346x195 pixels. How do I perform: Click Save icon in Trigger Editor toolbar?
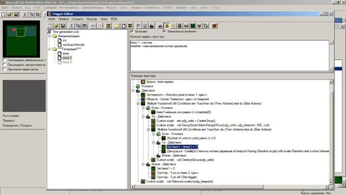[x=63, y=26]
